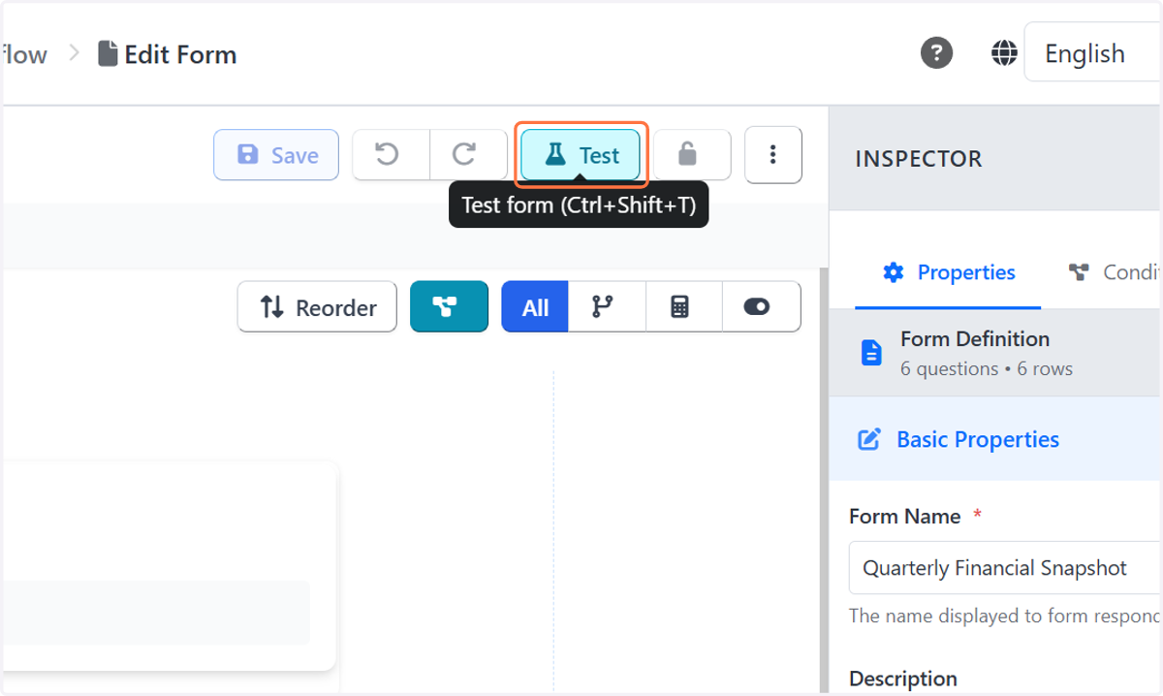Open the help question mark icon
This screenshot has height=696, width=1163.
[936, 52]
